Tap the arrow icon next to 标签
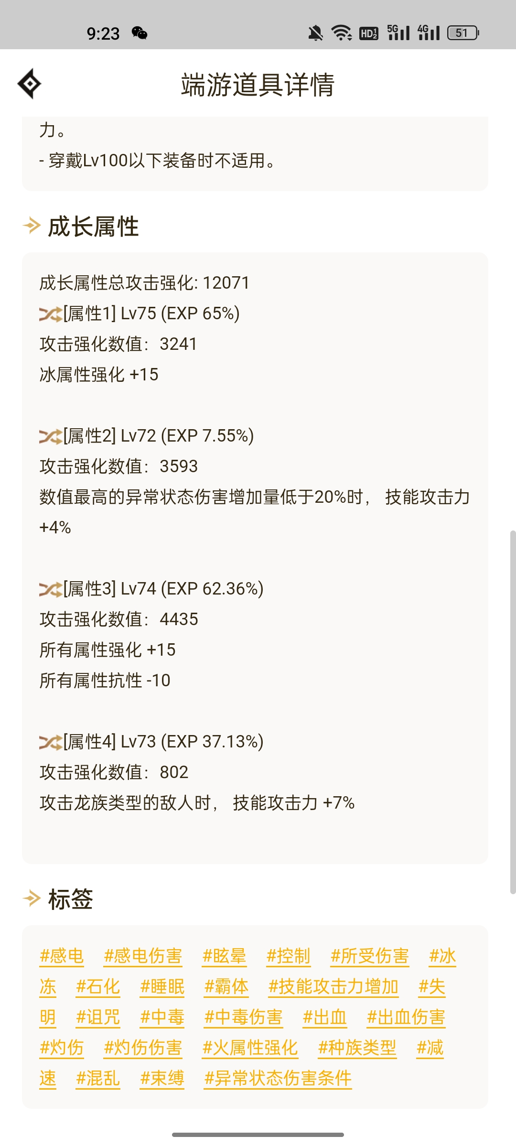This screenshot has width=516, height=1147. 32,898
